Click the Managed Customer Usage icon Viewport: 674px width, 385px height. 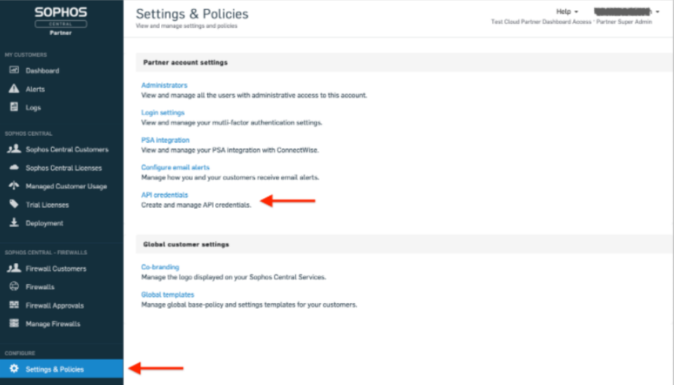pyautogui.click(x=13, y=186)
